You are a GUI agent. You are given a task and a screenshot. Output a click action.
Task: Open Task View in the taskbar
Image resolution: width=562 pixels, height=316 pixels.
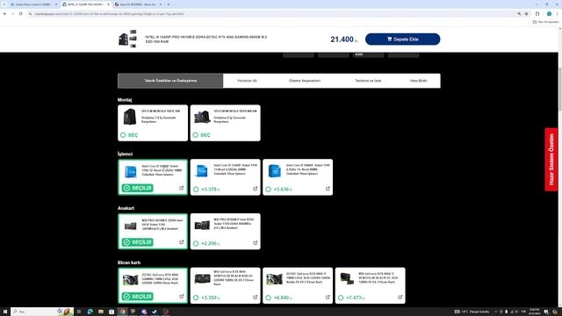[x=79, y=312]
